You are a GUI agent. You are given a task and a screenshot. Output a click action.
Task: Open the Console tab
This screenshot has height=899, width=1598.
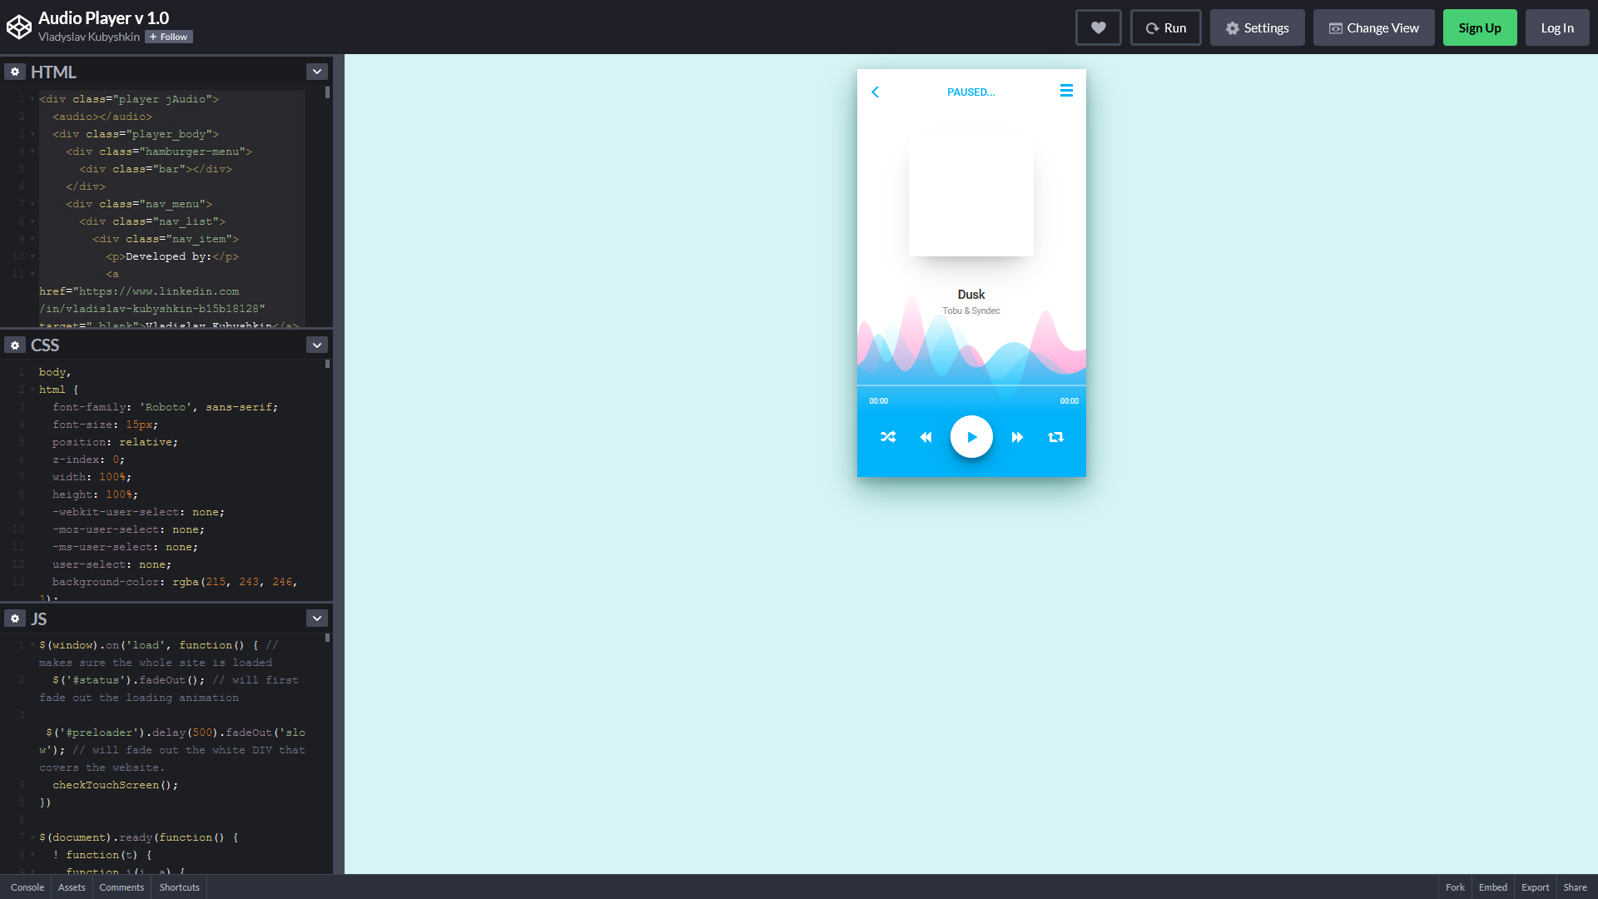[27, 887]
